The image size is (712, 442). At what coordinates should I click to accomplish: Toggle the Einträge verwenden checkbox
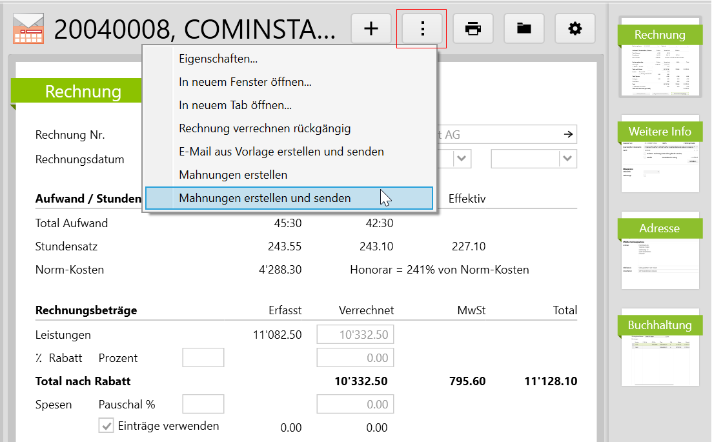click(106, 426)
